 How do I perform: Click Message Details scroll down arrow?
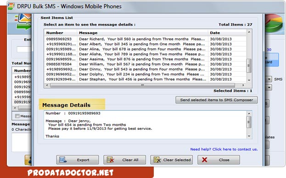coord(249,136)
